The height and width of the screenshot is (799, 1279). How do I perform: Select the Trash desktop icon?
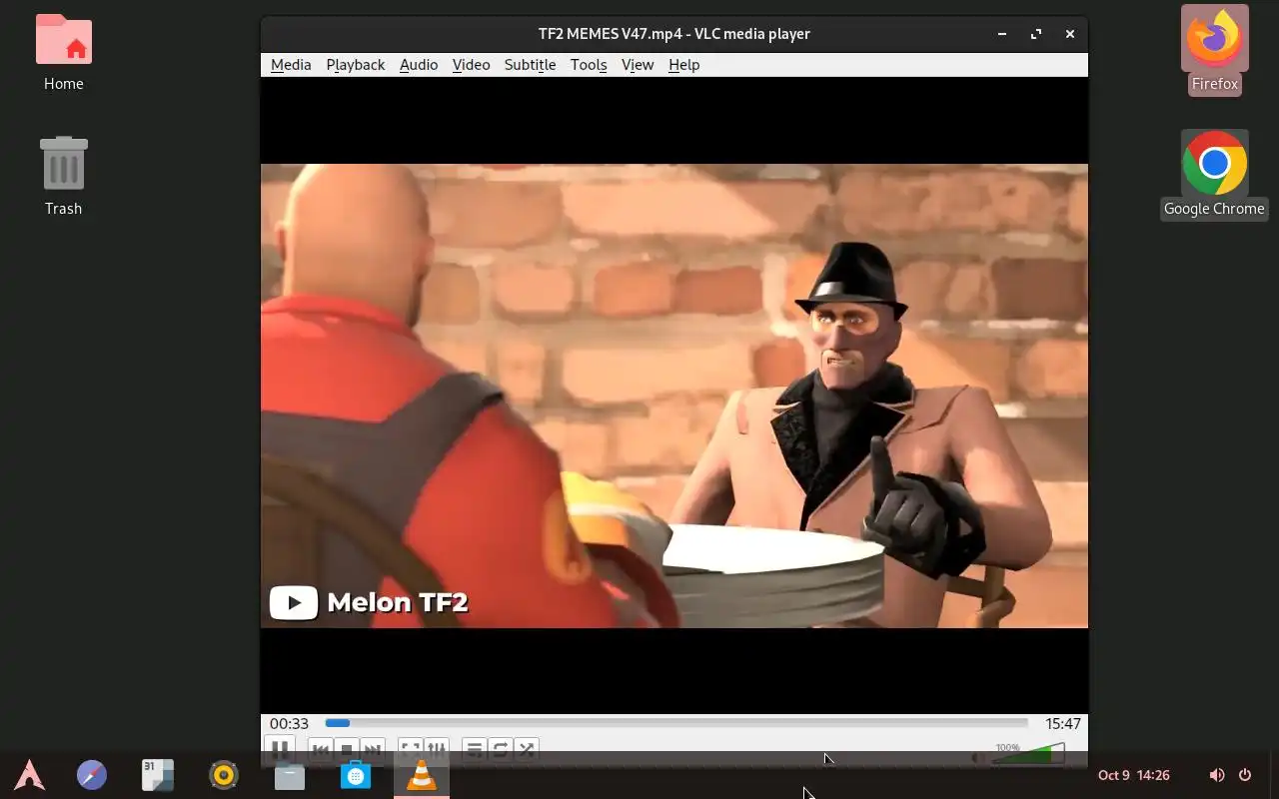(63, 177)
